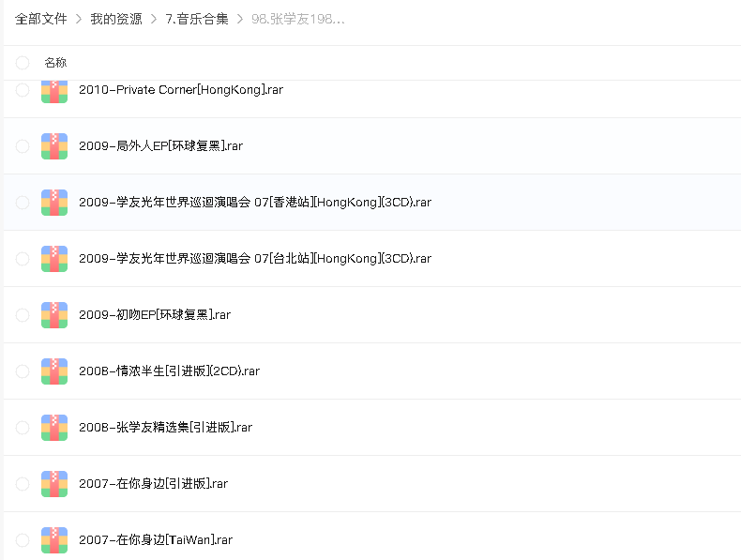Click the current folder 98.张学友198... breadcrumb
Screen dimensions: 741x560
[297, 19]
